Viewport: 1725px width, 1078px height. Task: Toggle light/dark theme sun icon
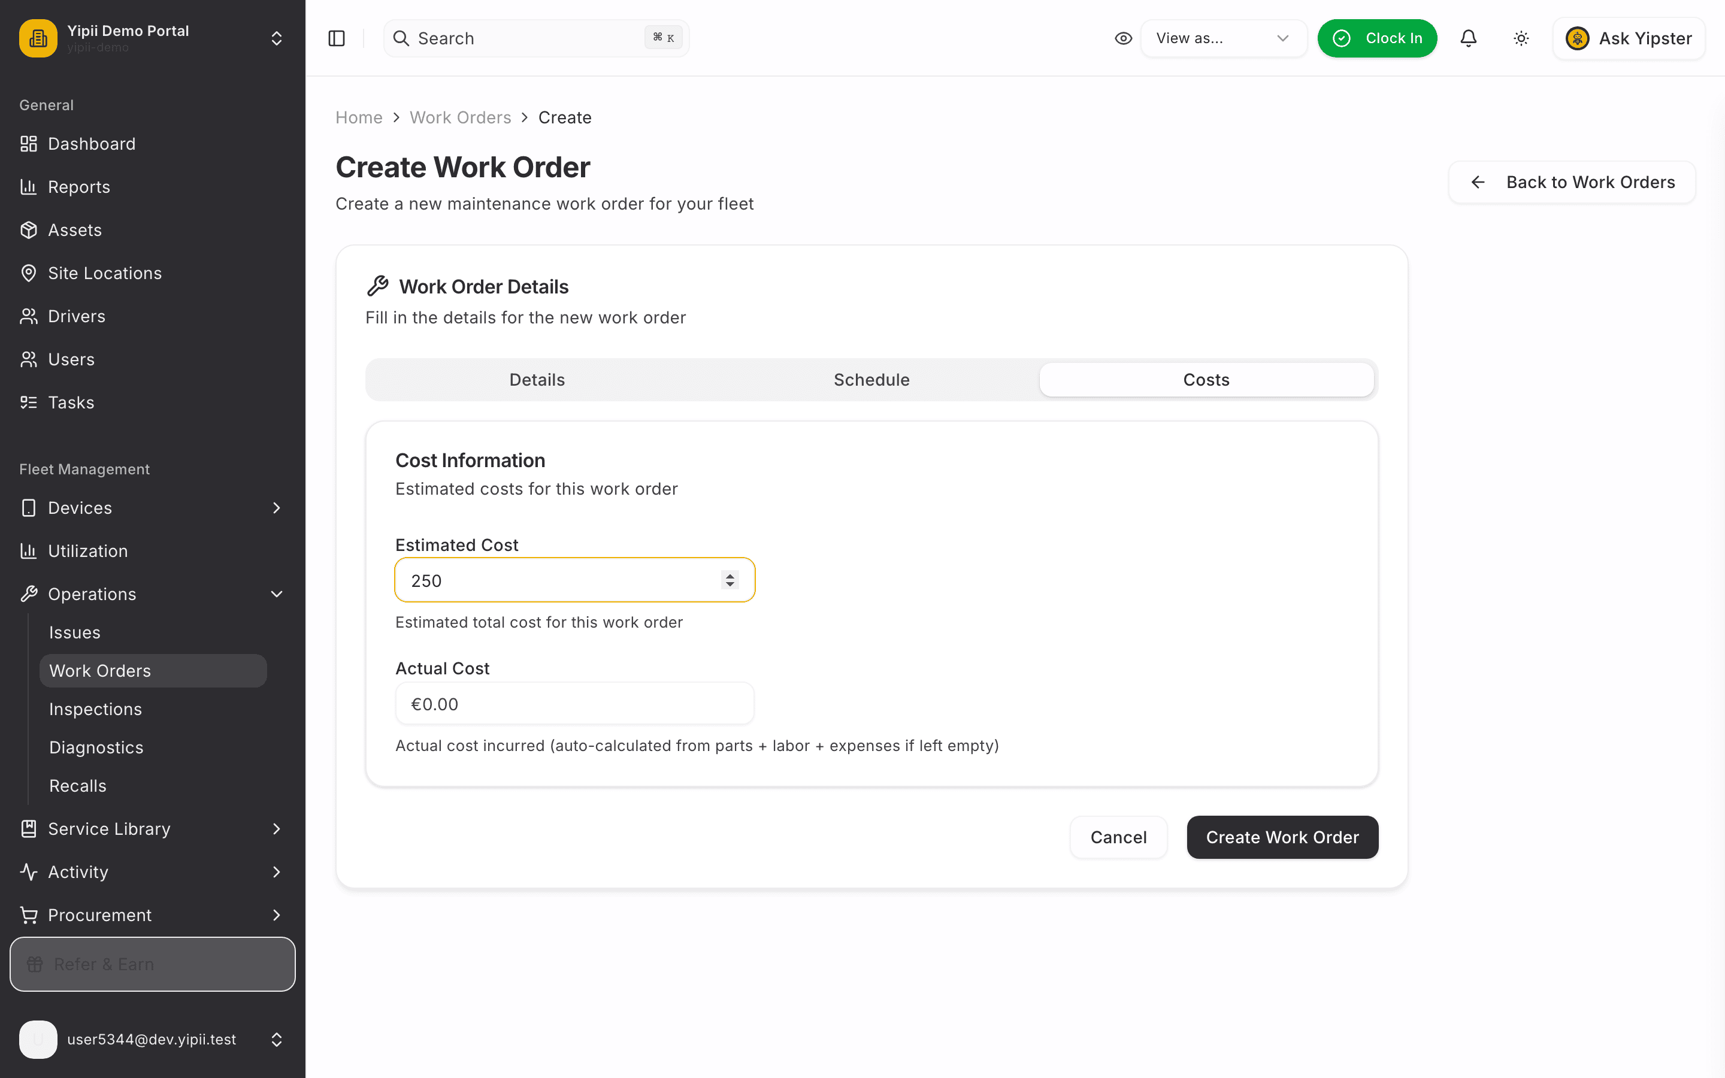(x=1521, y=38)
